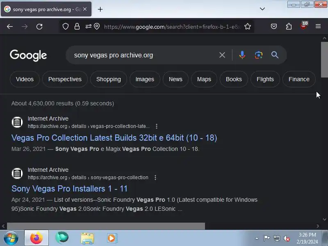Show hidden system tray icons
328x246 pixels.
[x=257, y=238]
